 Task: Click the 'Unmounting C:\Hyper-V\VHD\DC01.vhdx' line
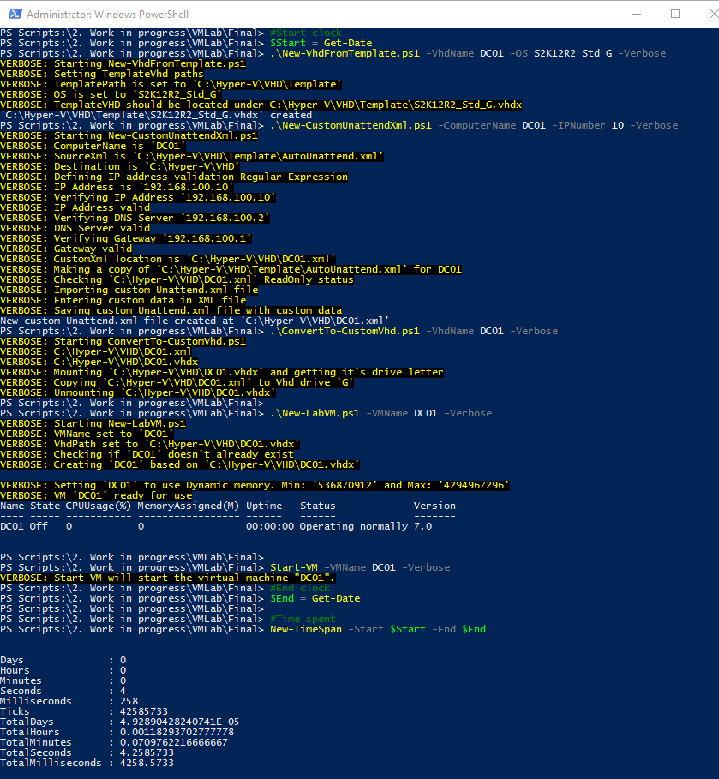pos(138,392)
